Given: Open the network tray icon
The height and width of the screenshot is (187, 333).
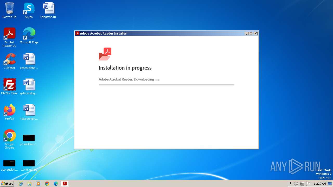Looking at the screenshot, I should (x=302, y=184).
